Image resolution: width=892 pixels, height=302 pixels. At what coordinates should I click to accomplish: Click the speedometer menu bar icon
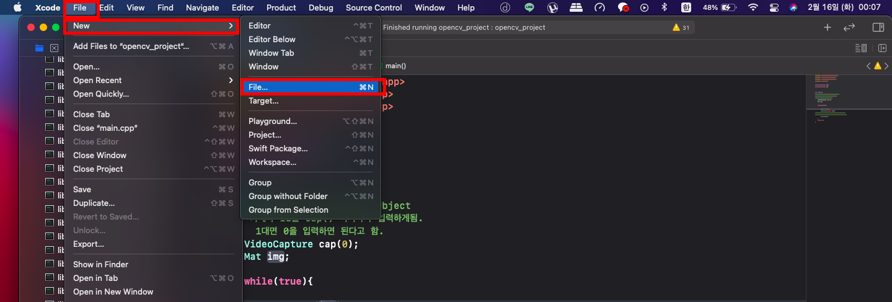(599, 7)
